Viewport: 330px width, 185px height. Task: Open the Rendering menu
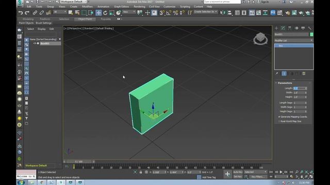click(139, 7)
